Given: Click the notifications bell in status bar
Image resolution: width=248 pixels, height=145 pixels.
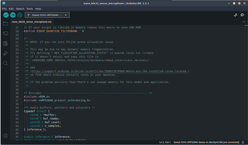Looking at the screenshot, I should point(243,142).
